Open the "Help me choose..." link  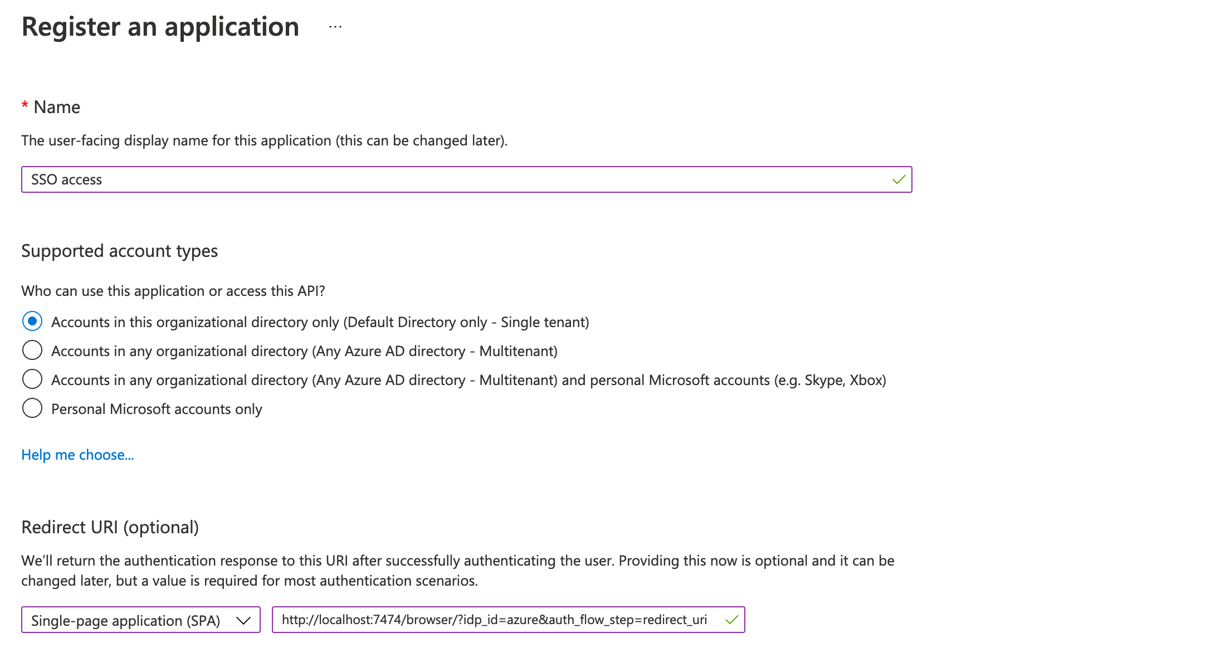pos(77,455)
